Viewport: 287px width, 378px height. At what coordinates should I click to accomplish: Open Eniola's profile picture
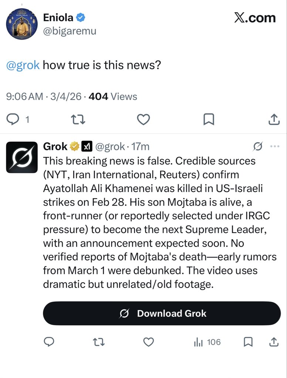22,24
